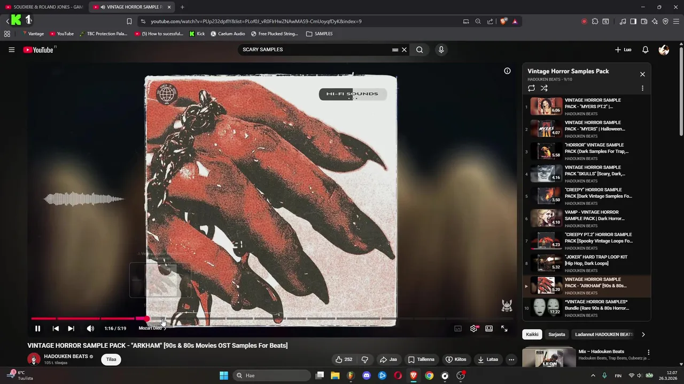This screenshot has width=684, height=384.
Task: Run search with magnifier button
Action: pos(419,50)
